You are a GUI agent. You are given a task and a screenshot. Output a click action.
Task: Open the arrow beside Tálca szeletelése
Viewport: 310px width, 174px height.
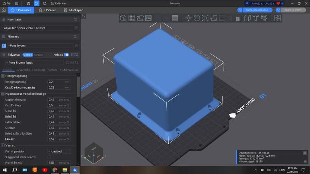click(240, 10)
